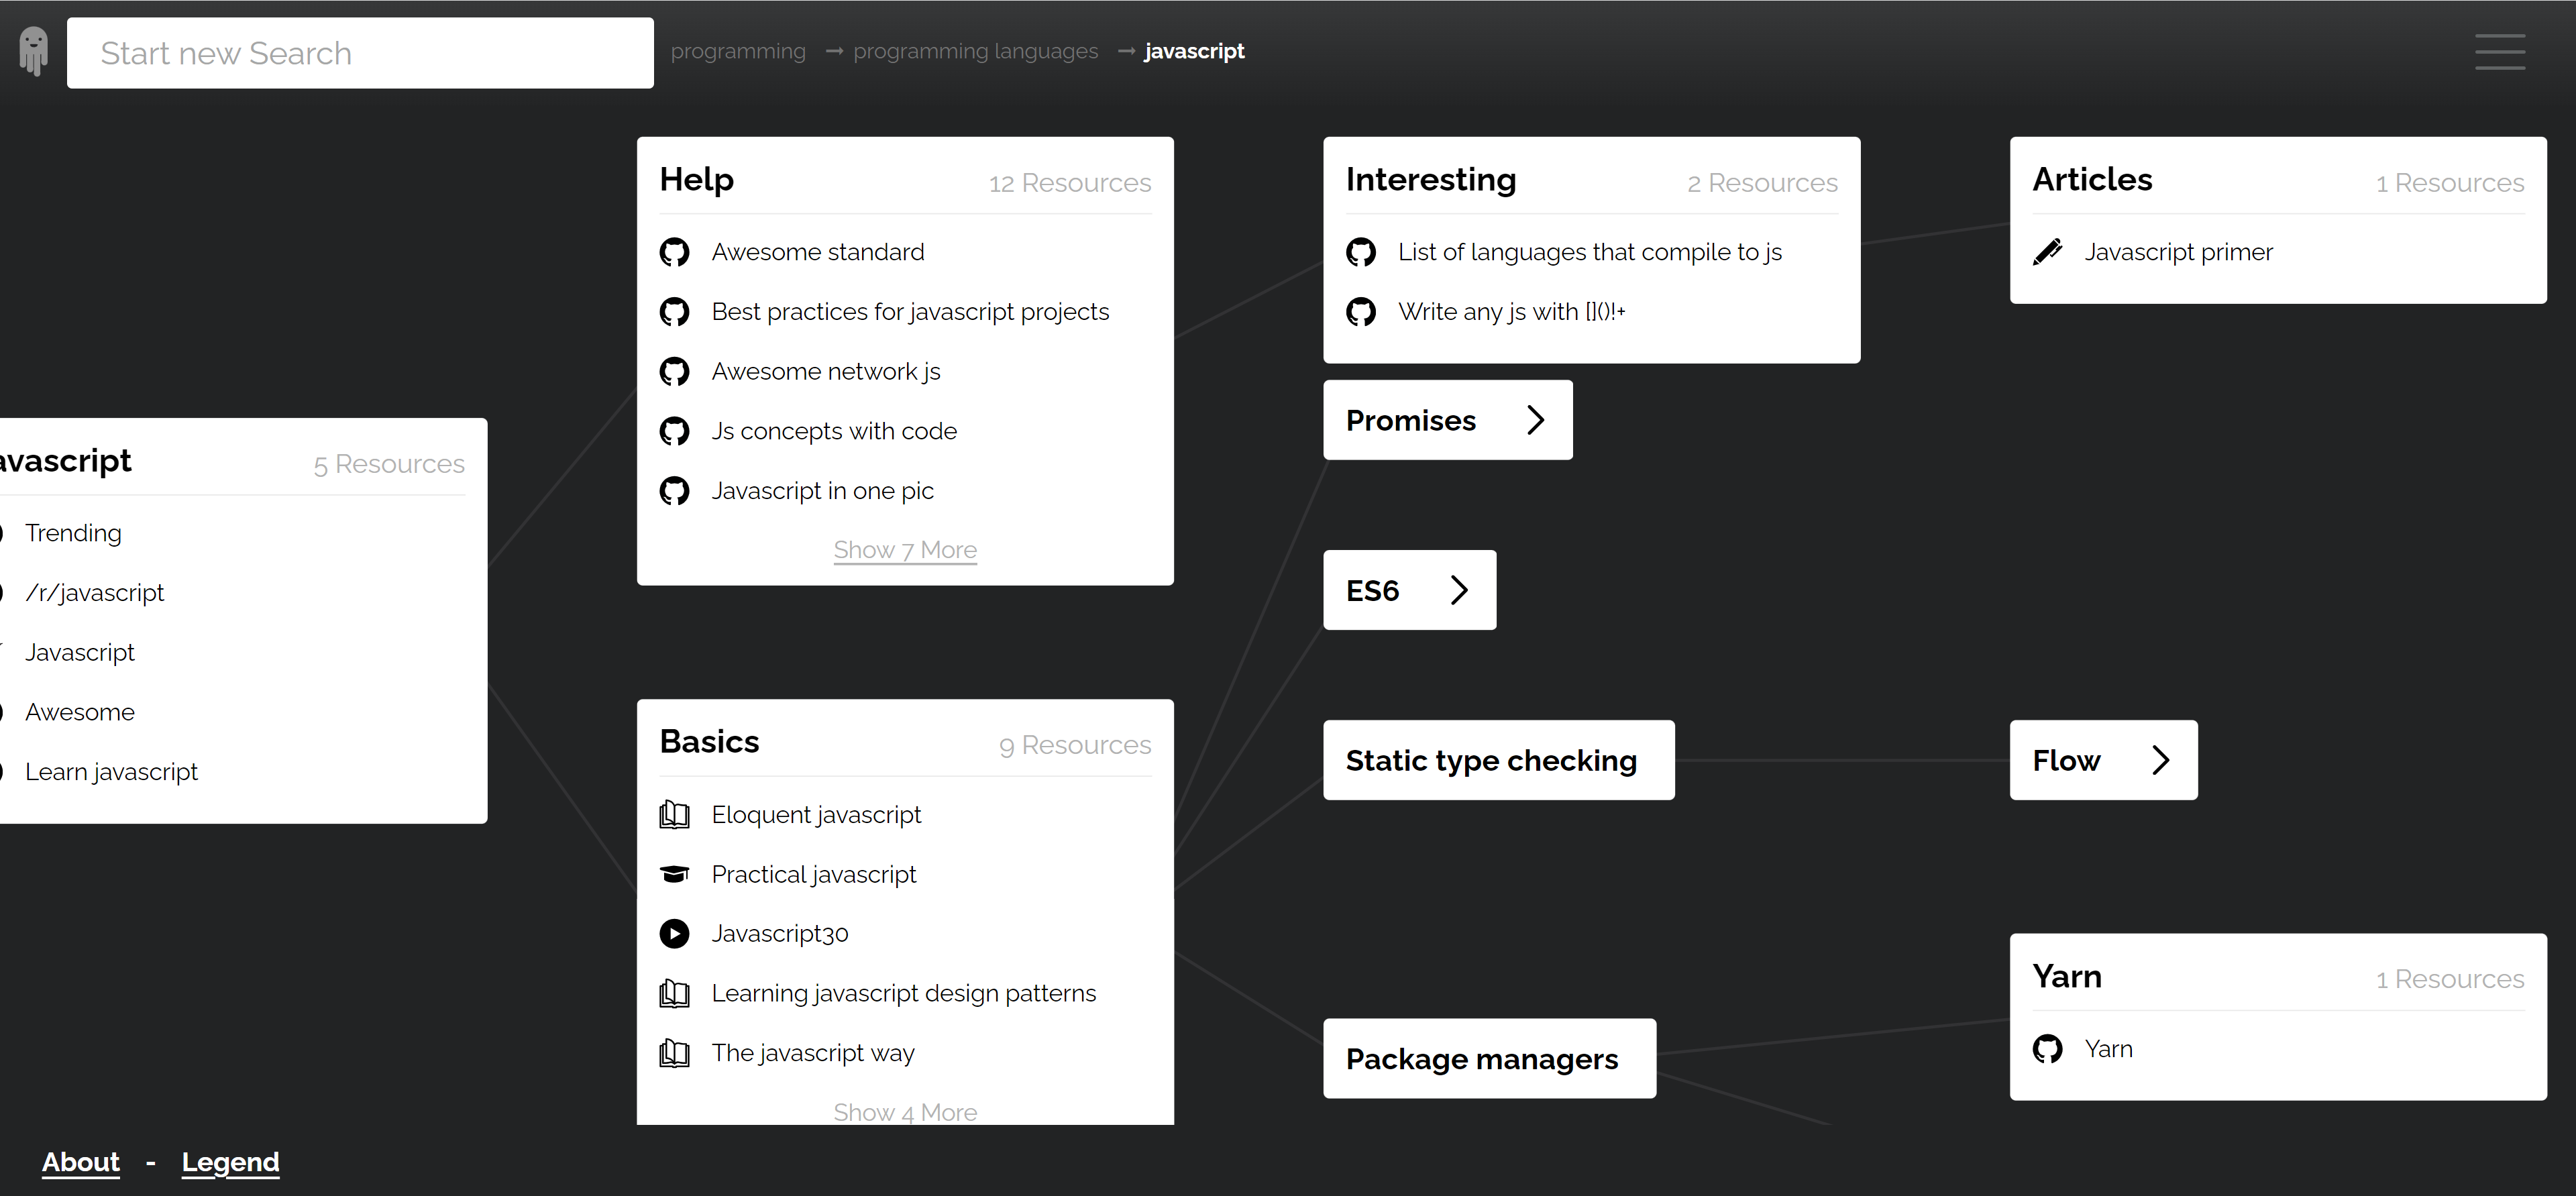Image resolution: width=2576 pixels, height=1196 pixels.
Task: Open Learning javascript design patterns resource
Action: (x=903, y=993)
